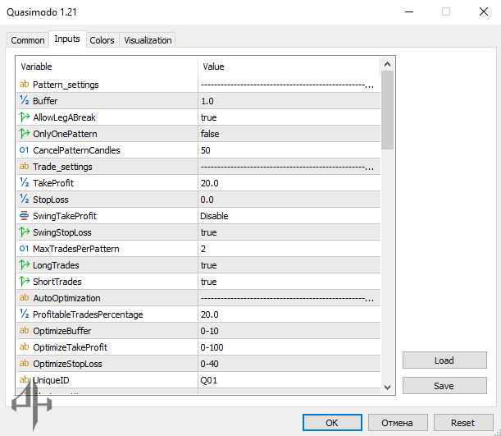This screenshot has width=501, height=436.
Task: Click the string icon beside OptimizeTakeProfit
Action: pos(24,347)
